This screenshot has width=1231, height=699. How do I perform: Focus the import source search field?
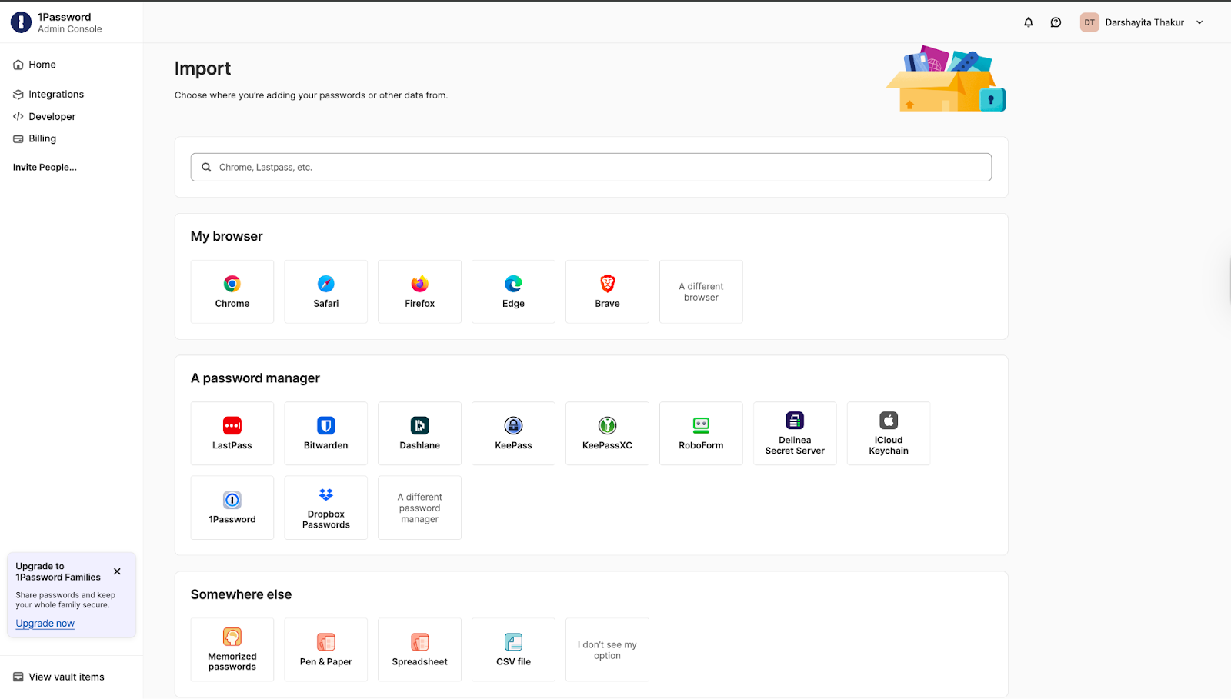(591, 167)
